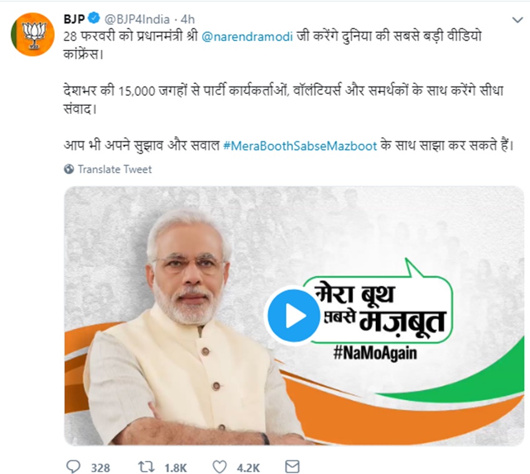
Task: Click the #NaMoAgain text in the video thumbnail
Action: click(375, 353)
